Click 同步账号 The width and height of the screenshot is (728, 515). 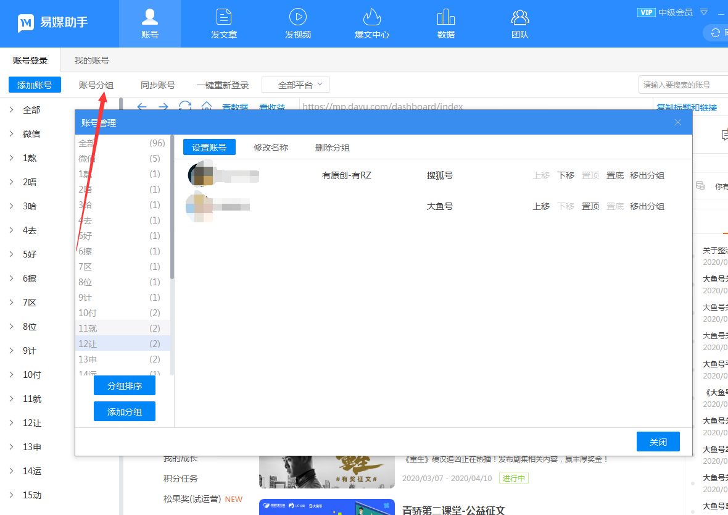(158, 85)
